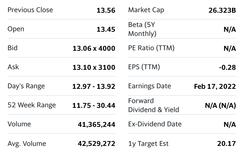Screen dimensions: 245x157
Task: Click the 52 Week Range label
Action: pyautogui.click(x=32, y=105)
